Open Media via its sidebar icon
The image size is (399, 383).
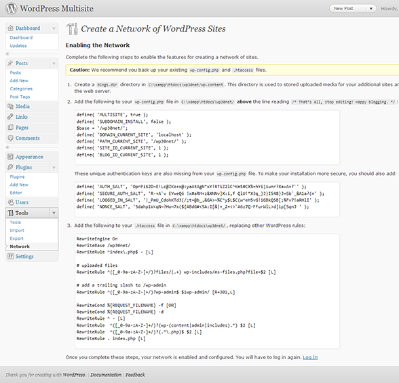pyautogui.click(x=10, y=106)
